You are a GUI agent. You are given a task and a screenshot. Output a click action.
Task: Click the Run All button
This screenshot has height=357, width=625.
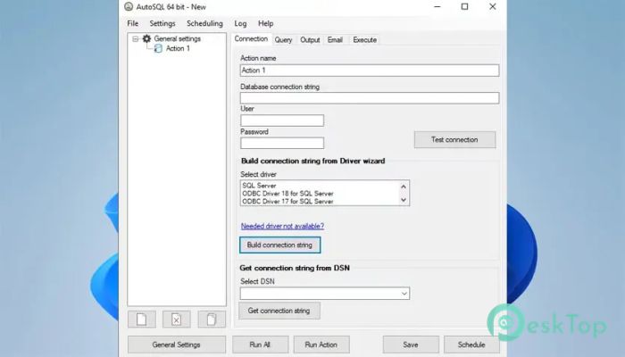261,345
